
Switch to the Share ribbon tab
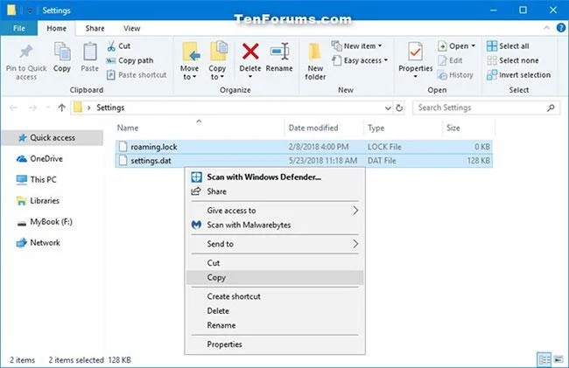(95, 28)
